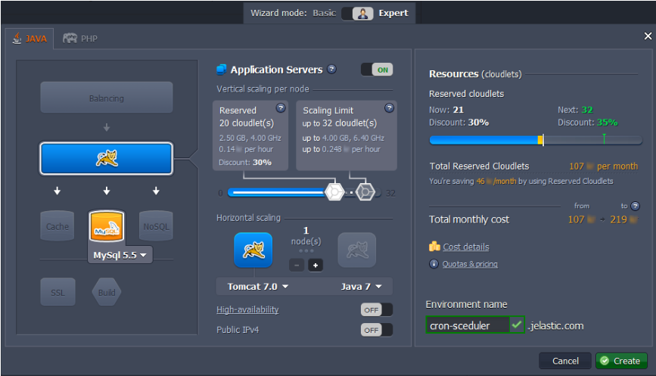Open the MySql 5.5 version dropdown
This screenshot has height=376, width=656.
click(x=121, y=255)
